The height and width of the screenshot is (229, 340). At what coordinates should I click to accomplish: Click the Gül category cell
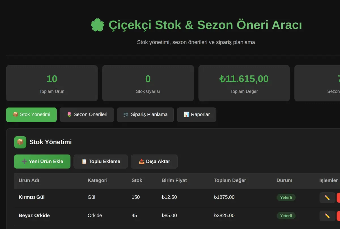click(x=92, y=197)
